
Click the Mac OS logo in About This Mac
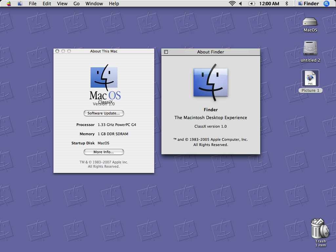(105, 82)
